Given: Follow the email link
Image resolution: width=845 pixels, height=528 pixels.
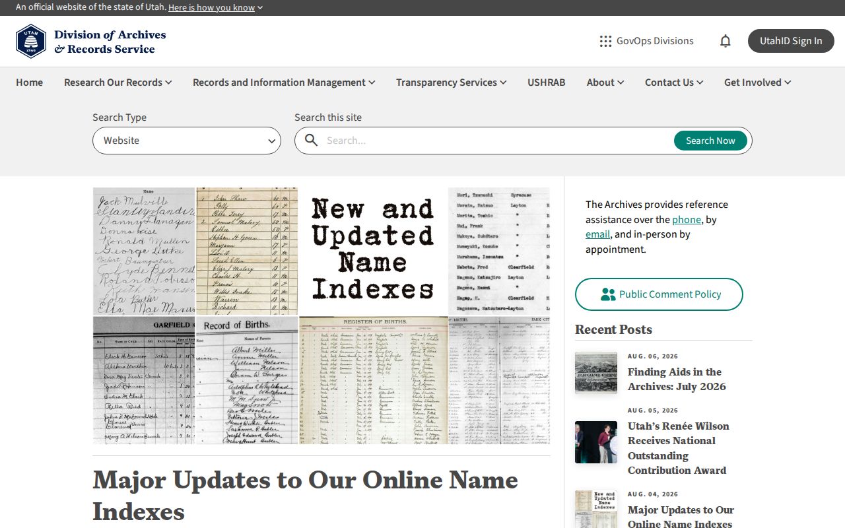Looking at the screenshot, I should 597,234.
